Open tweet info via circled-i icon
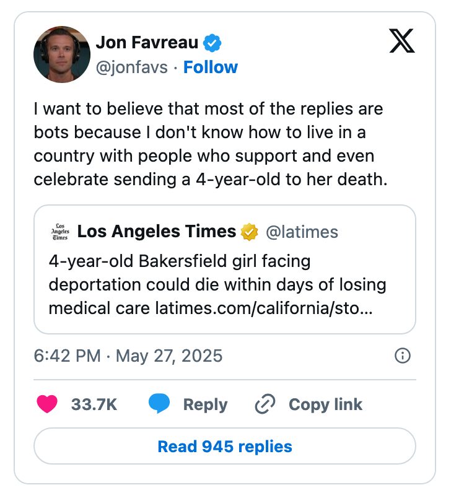Screen dimensions: 451x498 (x=403, y=356)
